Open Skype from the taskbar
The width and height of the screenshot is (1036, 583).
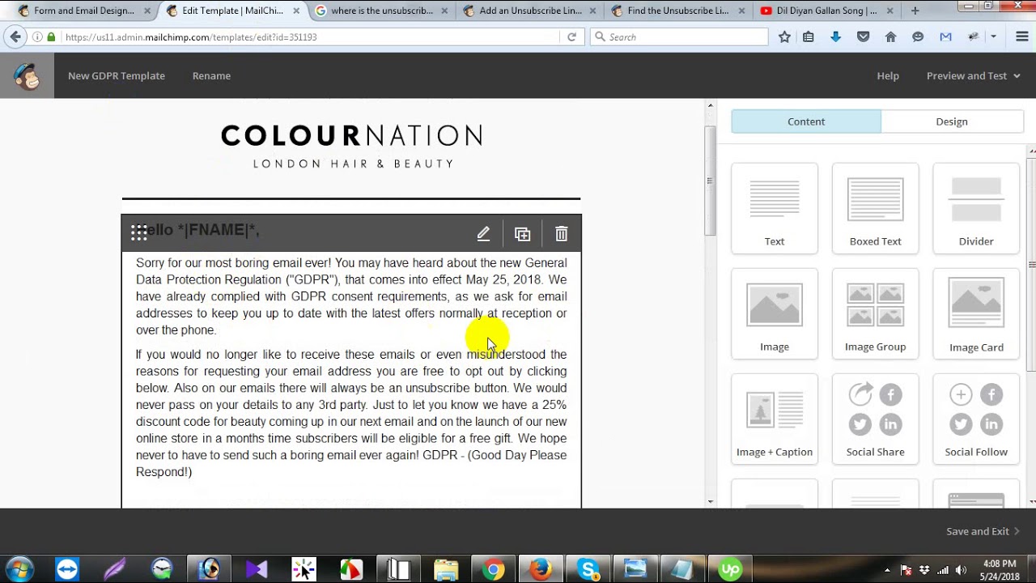click(x=588, y=569)
